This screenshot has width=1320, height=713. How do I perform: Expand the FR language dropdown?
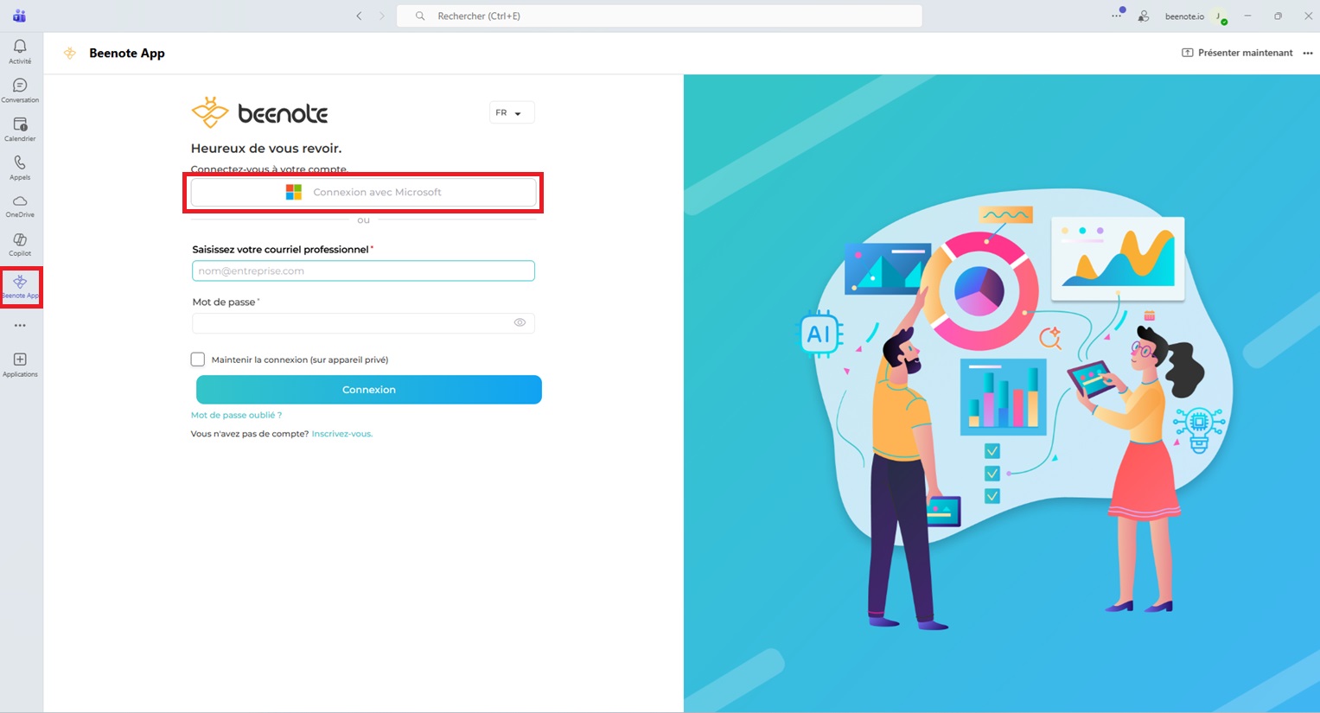(x=511, y=113)
